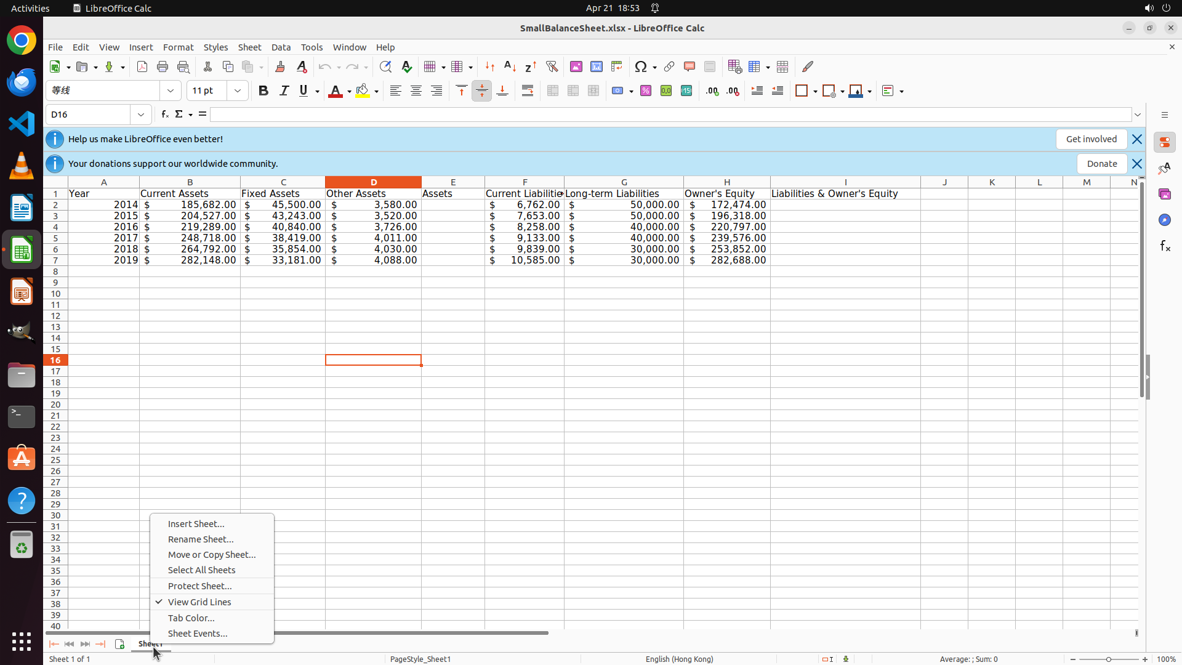Click the Sort Ascending toolbar icon
The image size is (1182, 665).
click(510, 66)
